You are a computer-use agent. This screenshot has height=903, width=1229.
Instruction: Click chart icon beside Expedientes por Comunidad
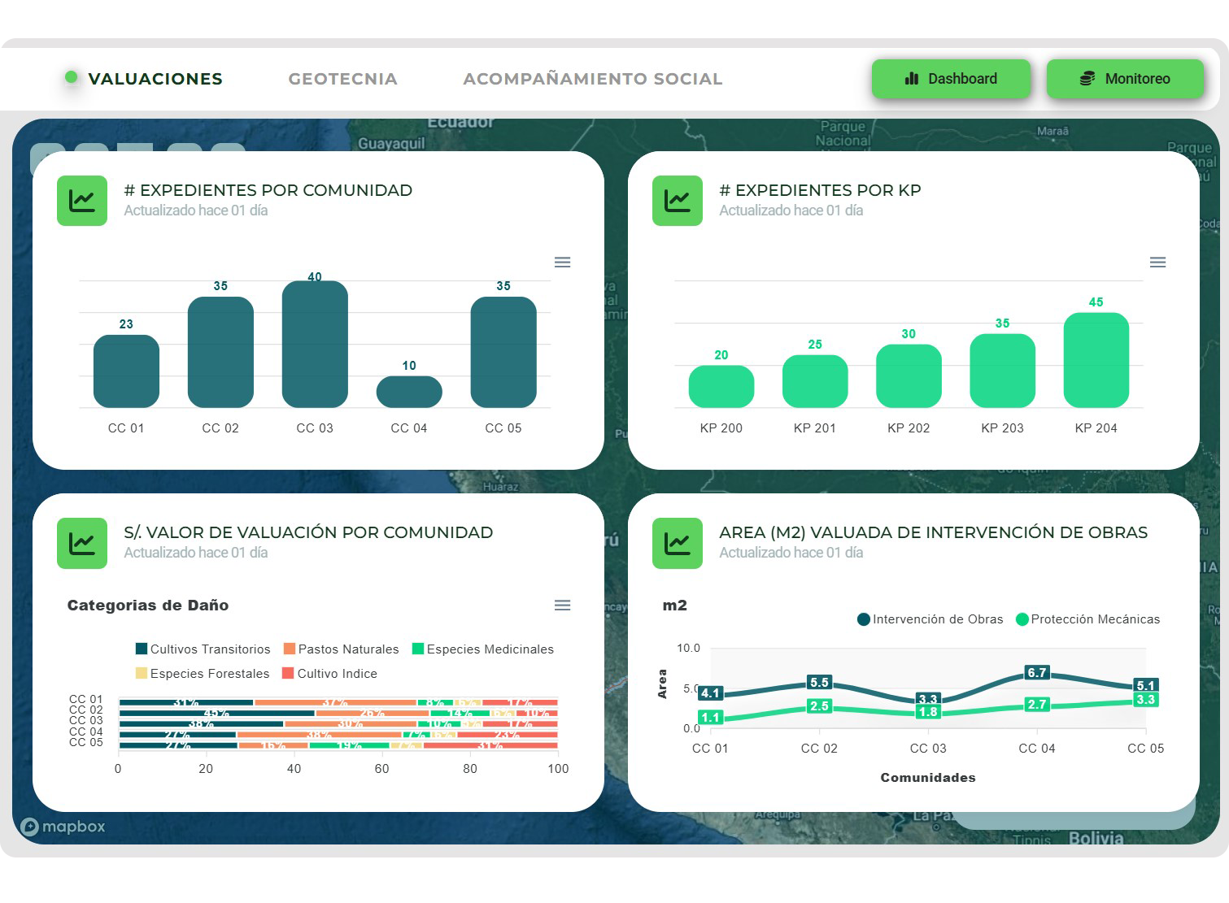point(82,201)
